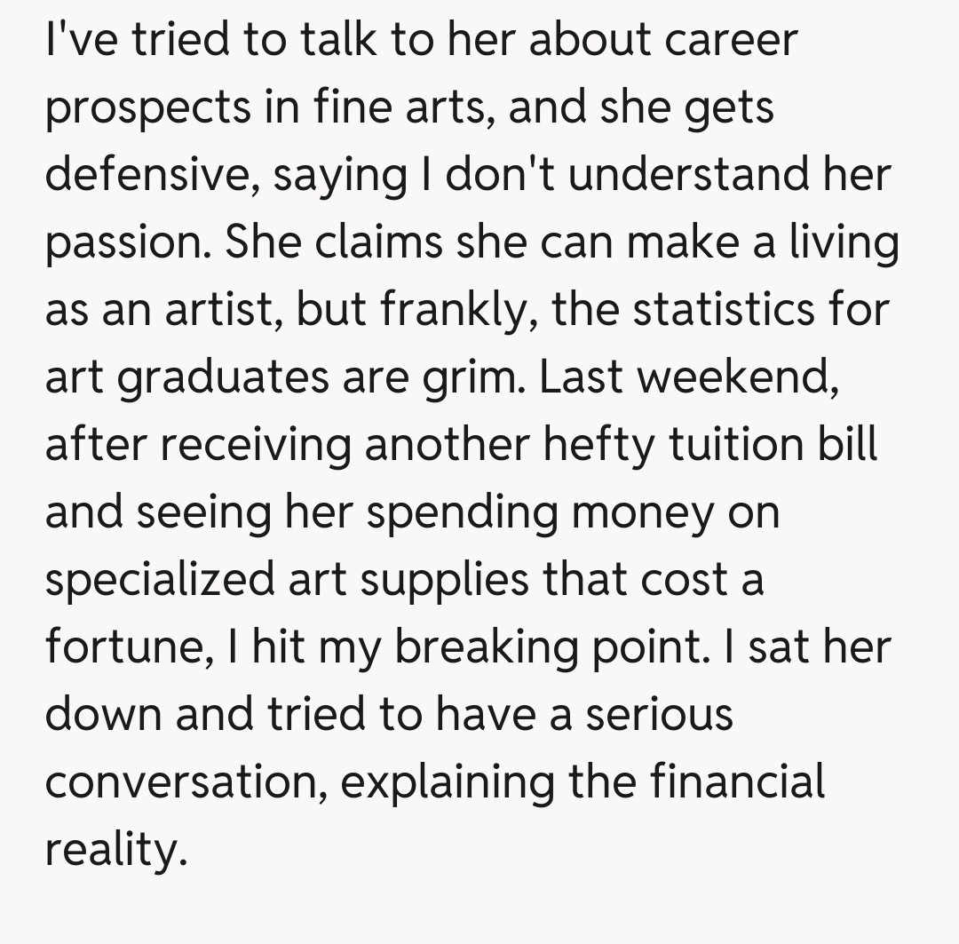Click the word "weekend" in the paragraph
Viewport: 959px width, 944px height.
point(739,377)
